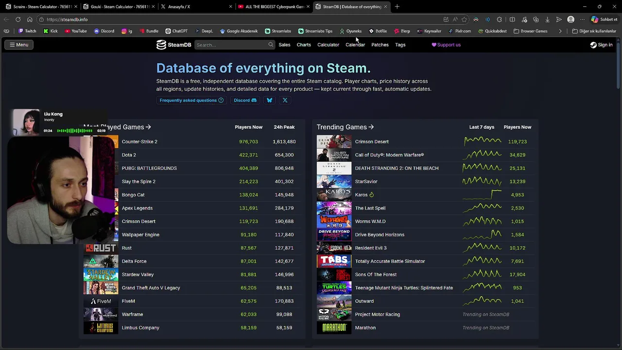This screenshot has height=350, width=622.
Task: Open browser settings three-dot menu
Action: pos(582,19)
